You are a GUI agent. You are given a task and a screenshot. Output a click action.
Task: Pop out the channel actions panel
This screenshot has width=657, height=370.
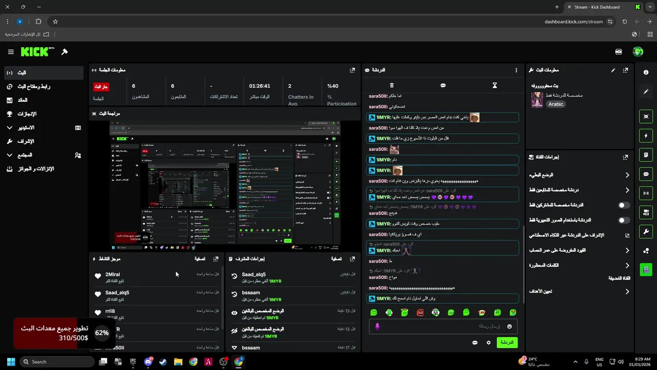tap(625, 157)
